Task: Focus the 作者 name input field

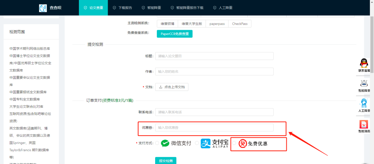Action: [x=214, y=71]
